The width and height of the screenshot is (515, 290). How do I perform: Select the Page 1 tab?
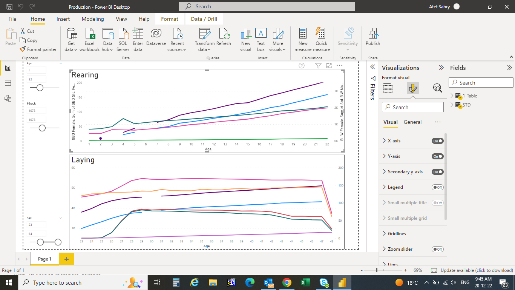44,259
